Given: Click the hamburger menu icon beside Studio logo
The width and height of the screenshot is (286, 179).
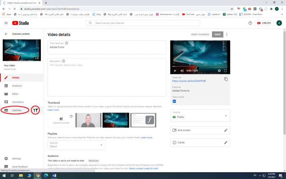Looking at the screenshot, I should coord(6,23).
